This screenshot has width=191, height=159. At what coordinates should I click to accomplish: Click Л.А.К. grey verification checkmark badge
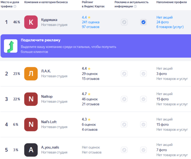pyautogui.click(x=143, y=74)
